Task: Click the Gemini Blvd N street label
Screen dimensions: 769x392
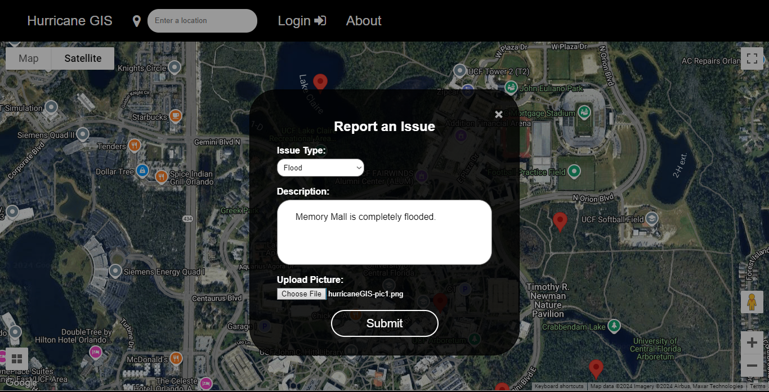Action: pyautogui.click(x=217, y=142)
